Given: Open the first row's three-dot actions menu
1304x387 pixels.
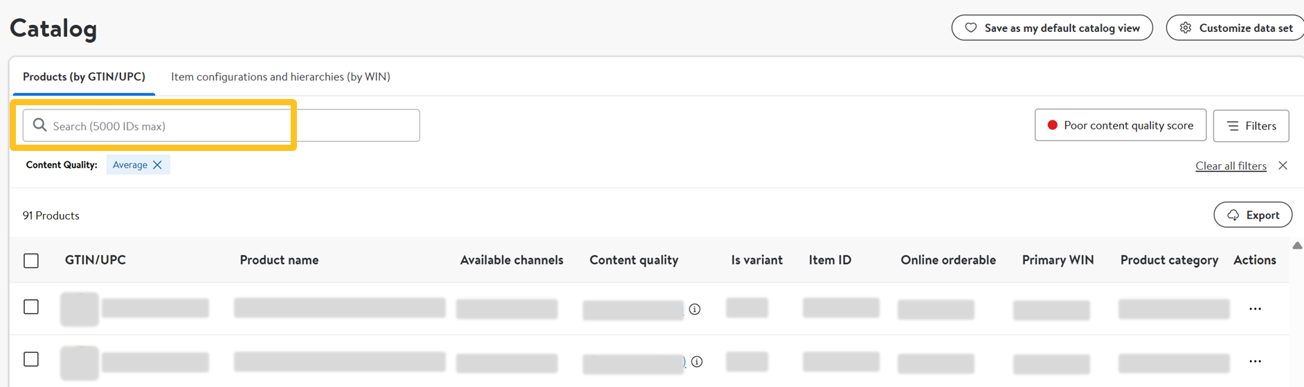Looking at the screenshot, I should pos(1255,309).
